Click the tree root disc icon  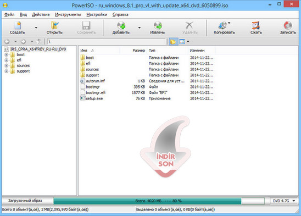[x=7, y=49]
